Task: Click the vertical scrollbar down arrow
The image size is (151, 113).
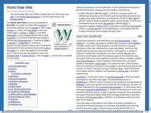Action: click(x=150, y=109)
